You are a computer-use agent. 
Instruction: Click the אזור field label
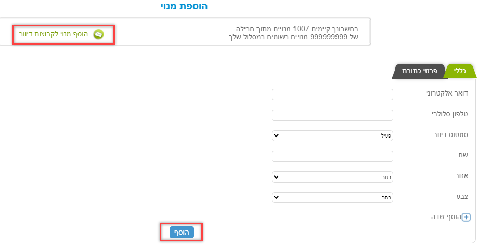point(461,176)
